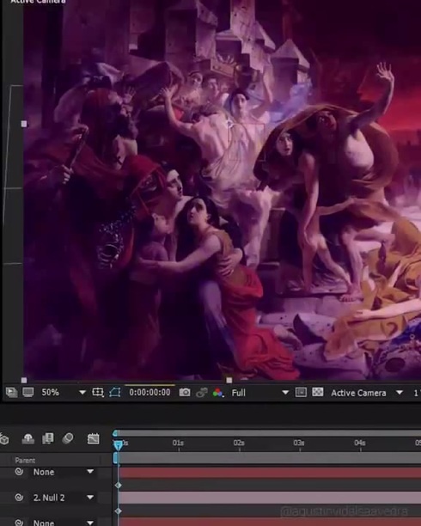Click the 0:00:00:00 current time field
The height and width of the screenshot is (526, 421).
click(x=149, y=392)
